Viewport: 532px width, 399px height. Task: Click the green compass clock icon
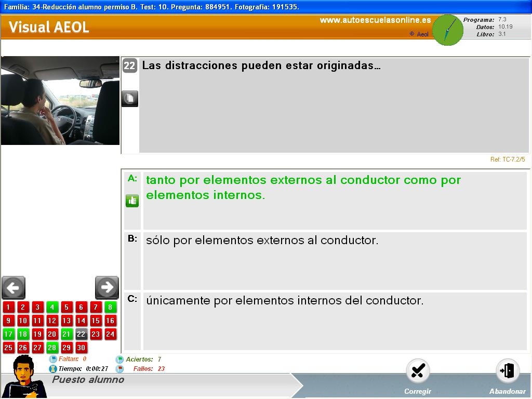(x=448, y=30)
